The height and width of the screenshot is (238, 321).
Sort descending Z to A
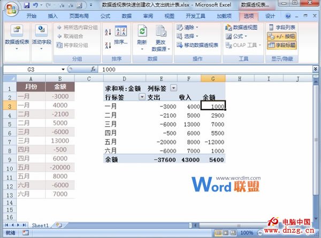108,45
